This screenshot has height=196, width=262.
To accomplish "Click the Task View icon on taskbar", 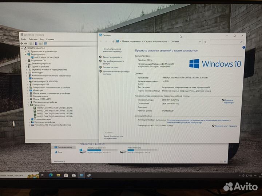I will 43,175.
